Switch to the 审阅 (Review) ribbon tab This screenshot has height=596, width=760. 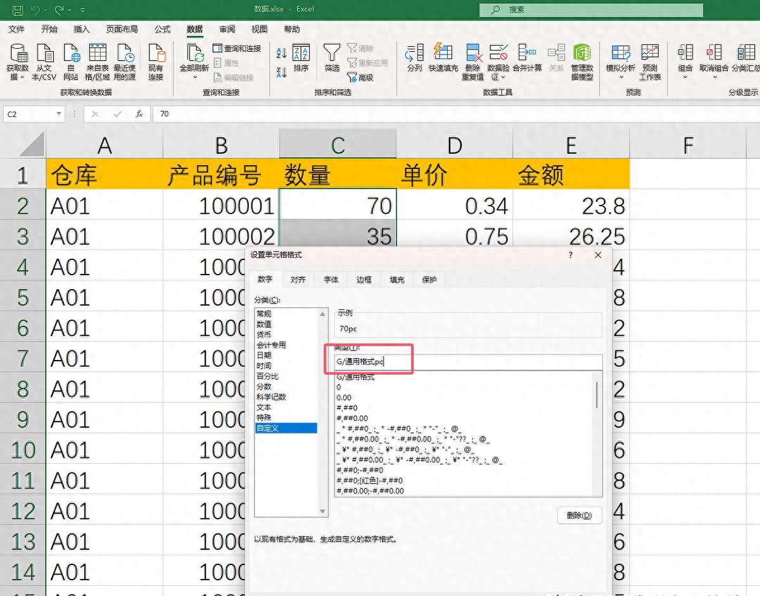click(227, 29)
